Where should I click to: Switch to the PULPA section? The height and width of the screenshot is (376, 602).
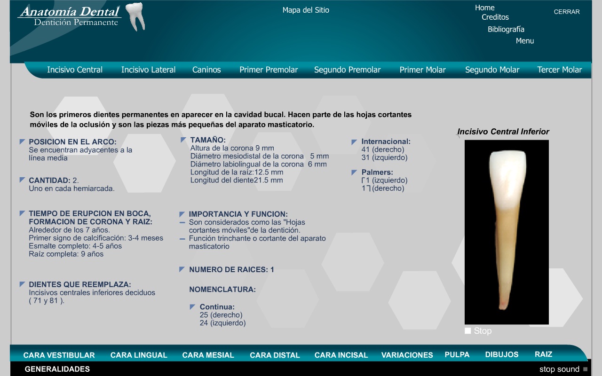coord(457,354)
